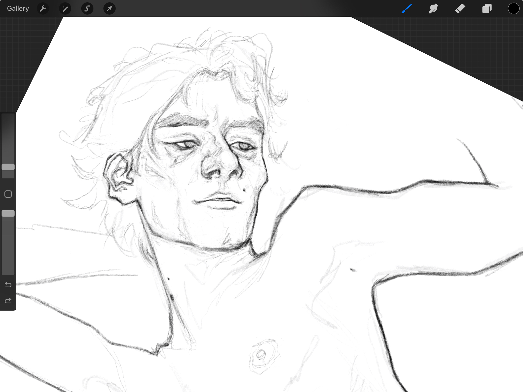The height and width of the screenshot is (392, 523).
Task: Tap the square Modify eyedropper button
Action: point(8,194)
